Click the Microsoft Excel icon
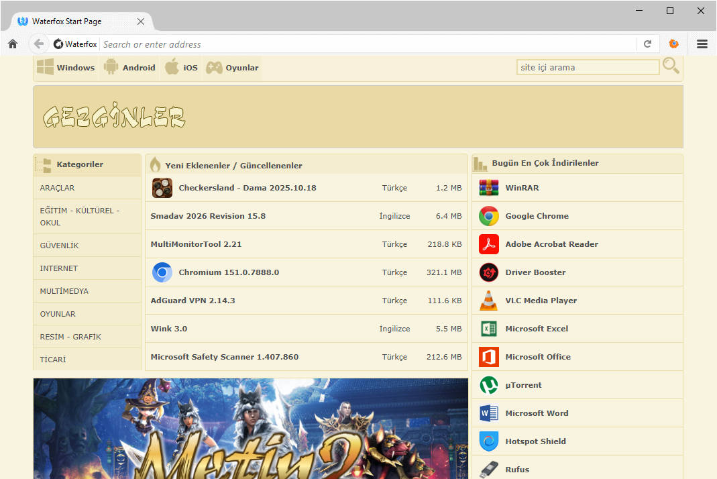This screenshot has width=717, height=479. tap(489, 329)
